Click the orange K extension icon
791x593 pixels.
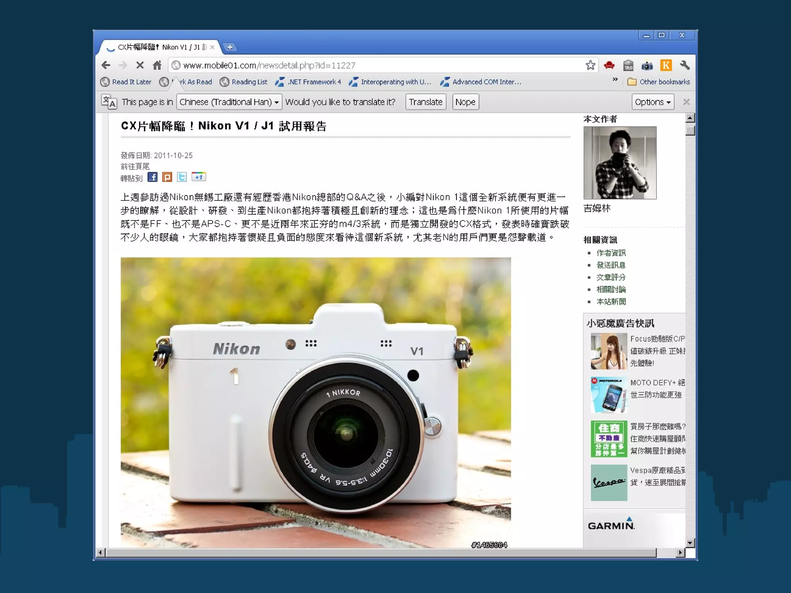(666, 65)
